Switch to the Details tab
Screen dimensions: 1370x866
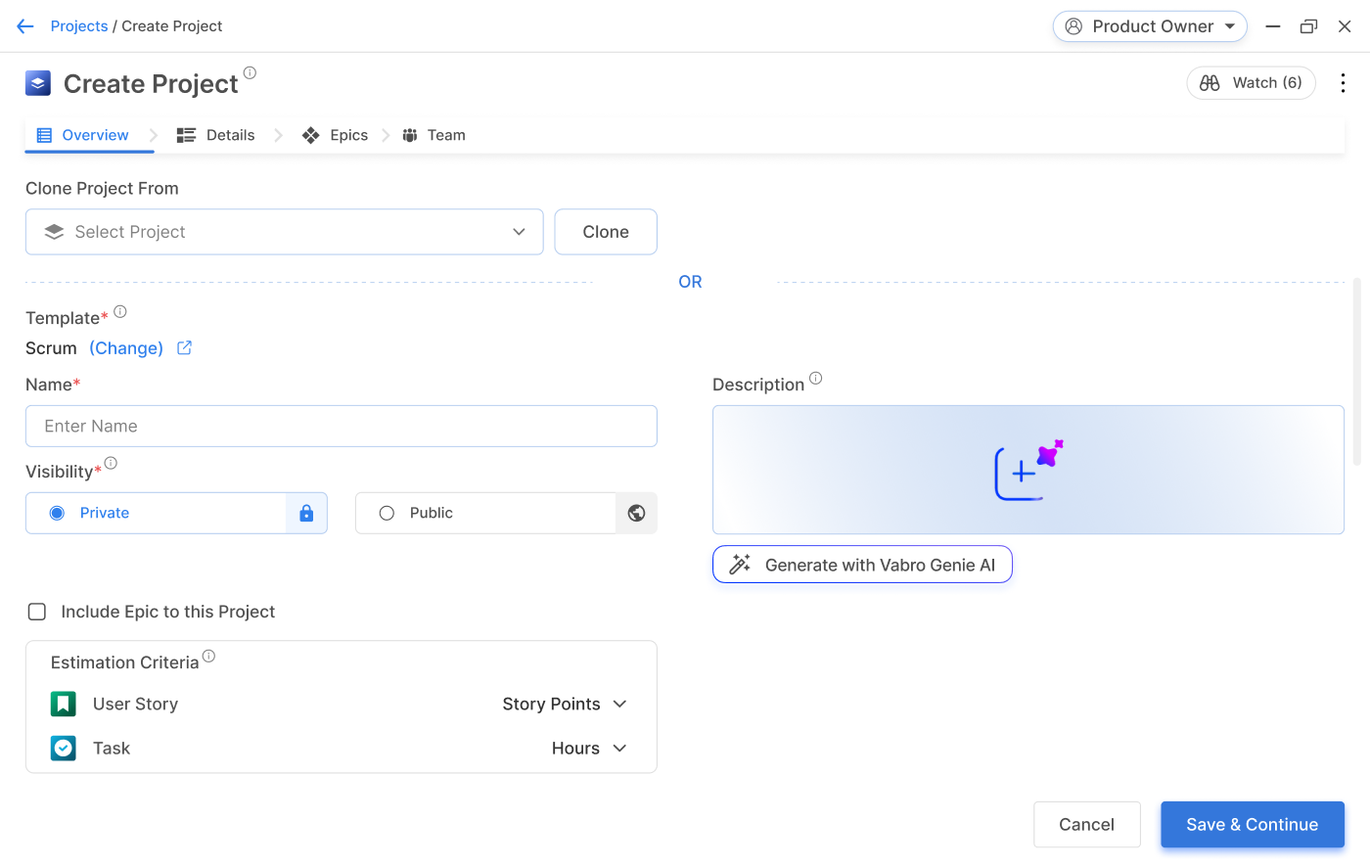[x=216, y=135]
